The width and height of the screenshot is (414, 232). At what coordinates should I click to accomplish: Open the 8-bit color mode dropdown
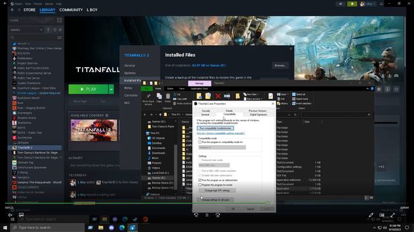pos(214,165)
